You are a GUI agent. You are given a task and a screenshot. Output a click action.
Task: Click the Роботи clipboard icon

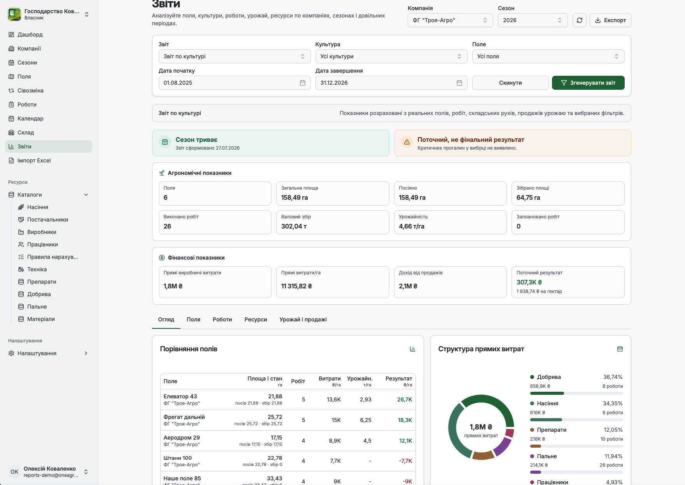click(11, 105)
